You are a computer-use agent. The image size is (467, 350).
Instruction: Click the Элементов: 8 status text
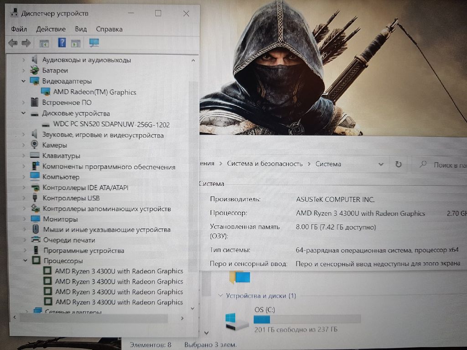pos(150,345)
